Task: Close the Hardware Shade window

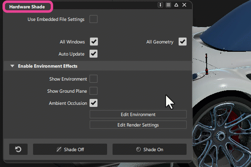Action: click(184, 5)
